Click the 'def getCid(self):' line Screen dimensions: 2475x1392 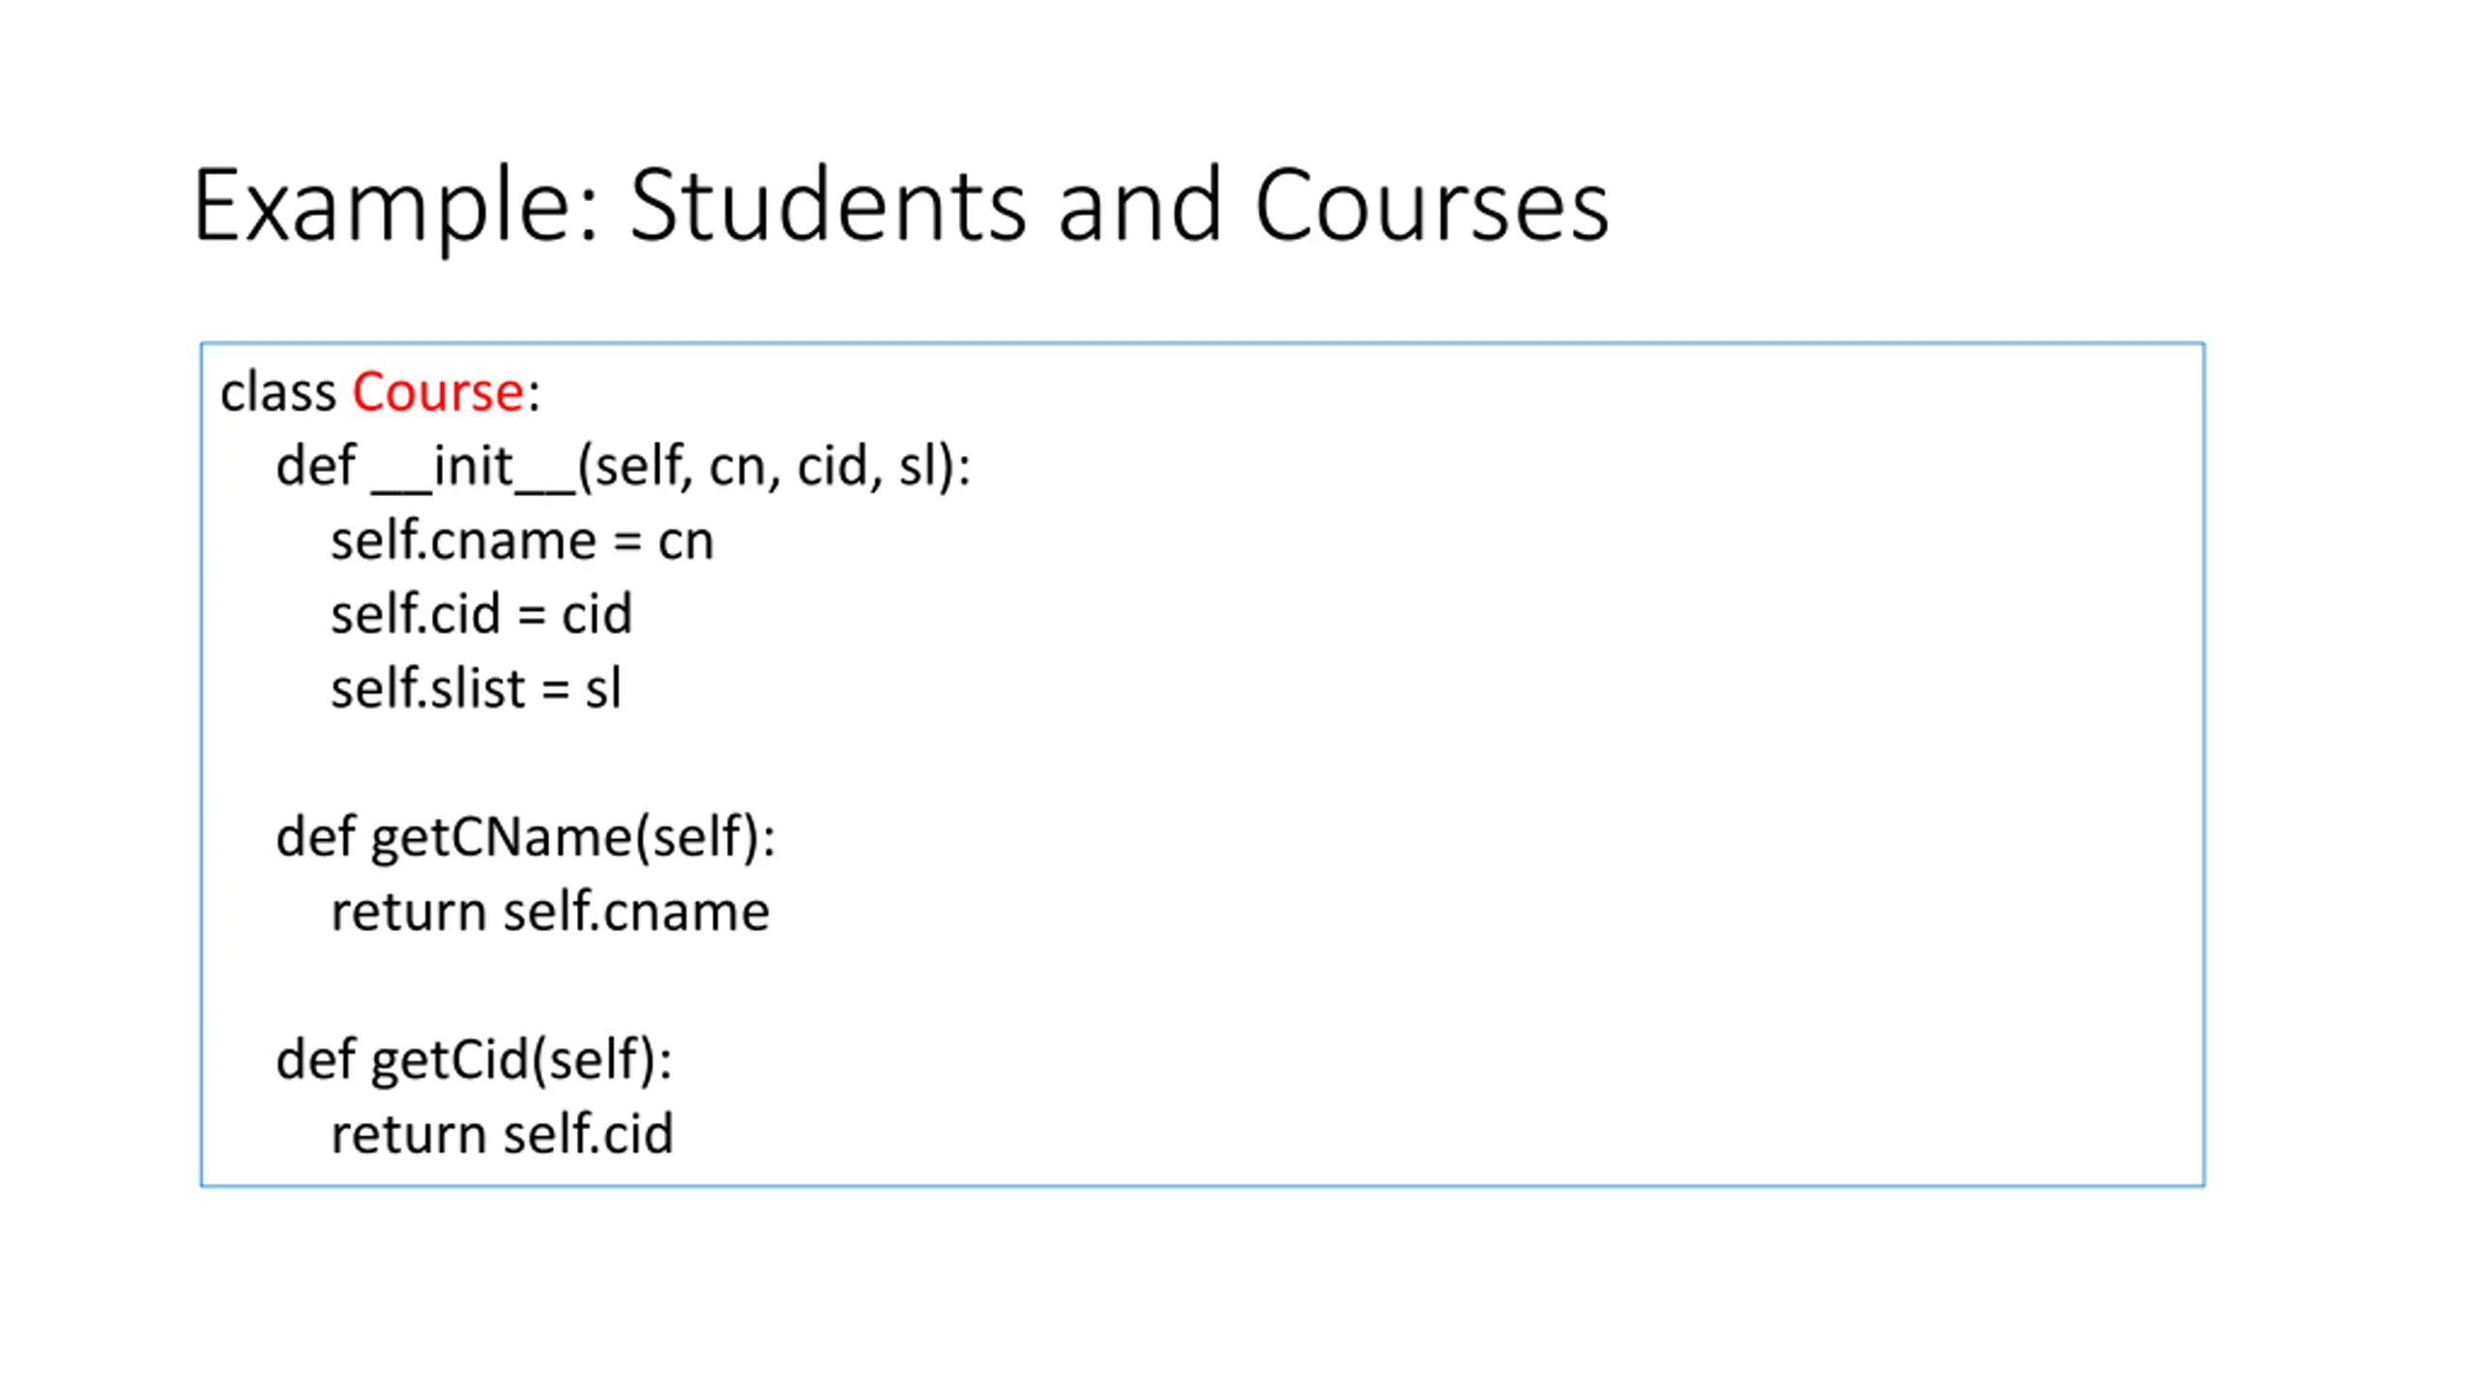click(474, 1059)
